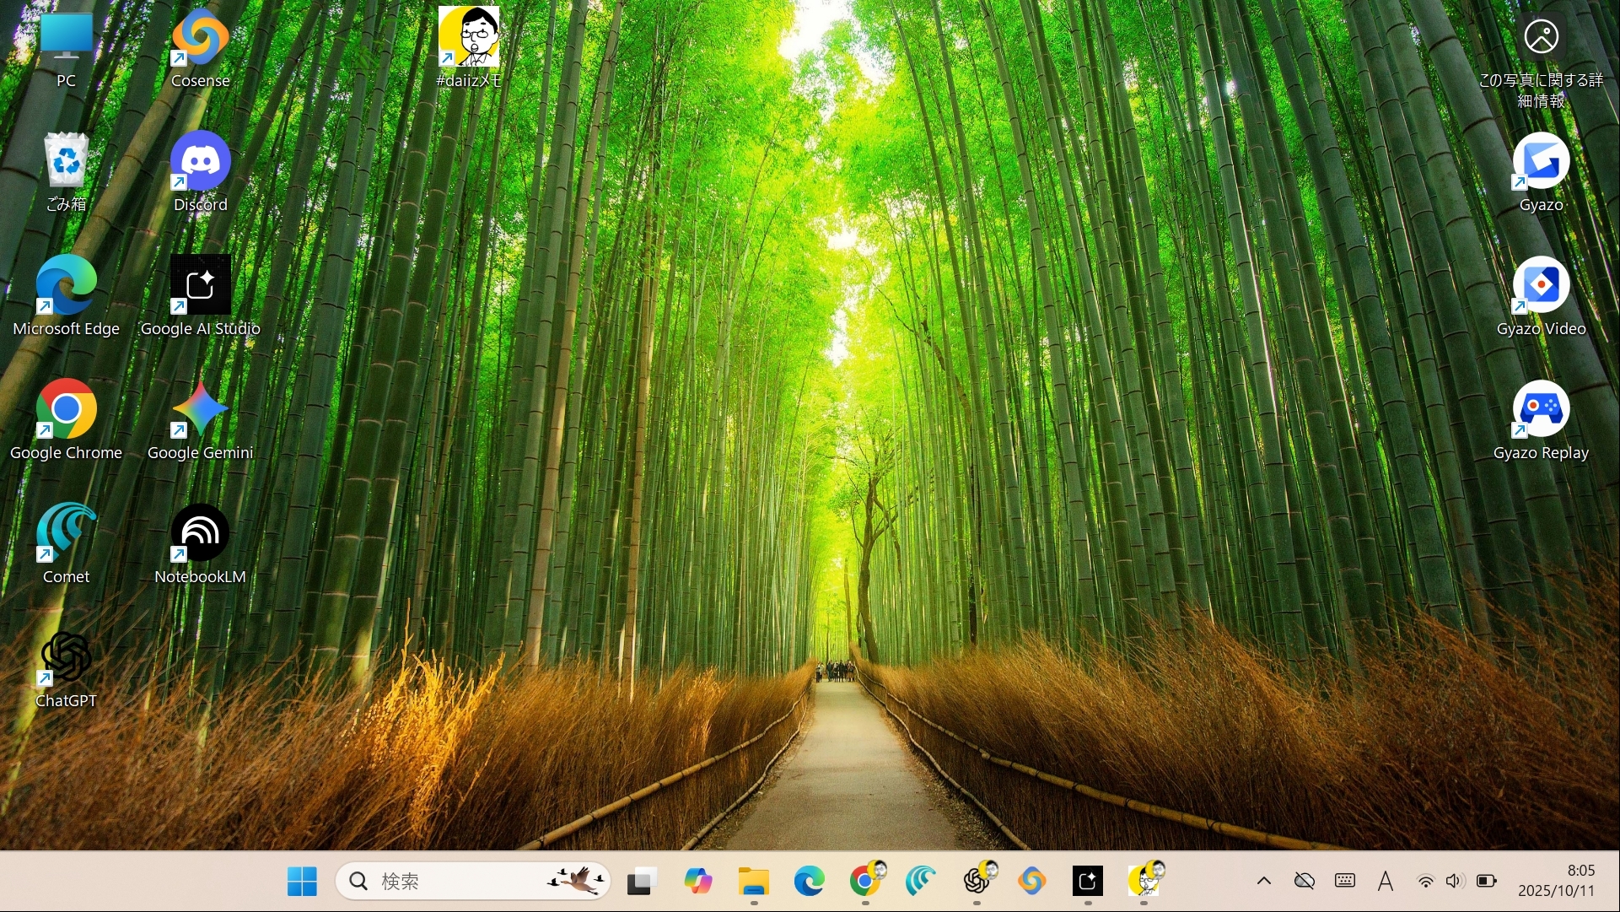The image size is (1620, 912).
Task: Expand the hidden system tray icons chevron
Action: [1263, 882]
